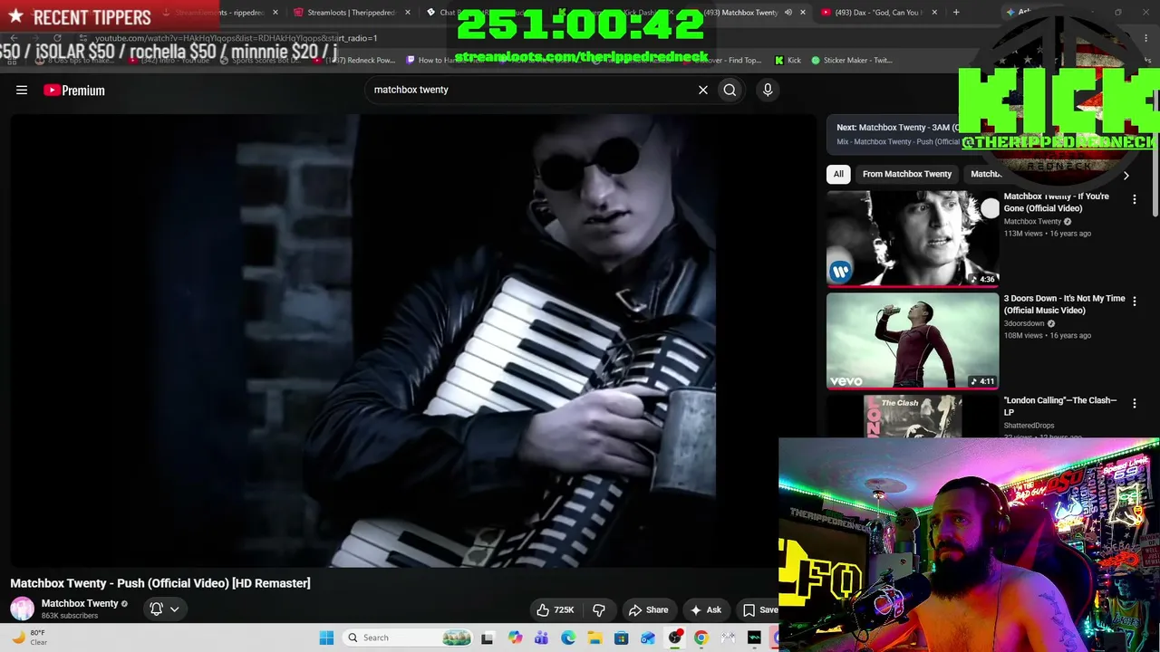Open File Explorer on the taskbar
This screenshot has height=652, width=1160.
coord(594,638)
